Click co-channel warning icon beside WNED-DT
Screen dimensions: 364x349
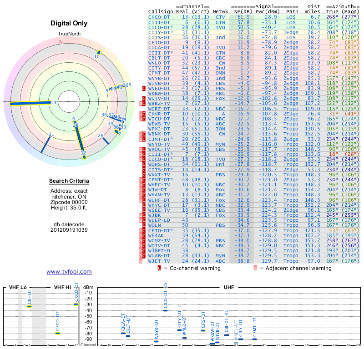[x=144, y=88]
